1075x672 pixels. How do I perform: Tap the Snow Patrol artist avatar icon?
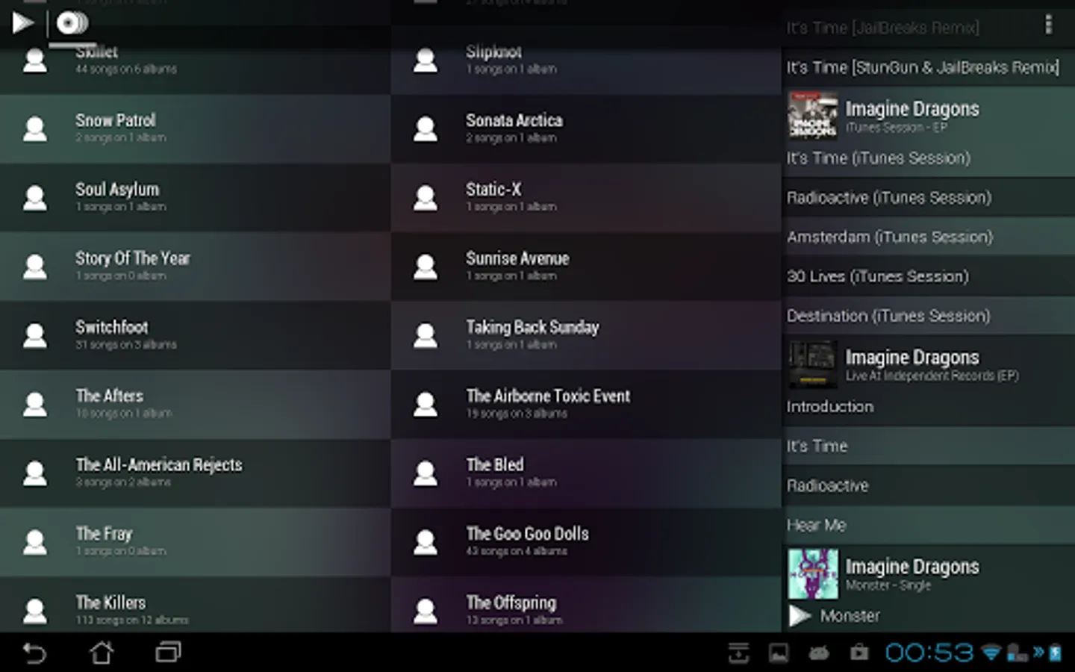pyautogui.click(x=34, y=128)
